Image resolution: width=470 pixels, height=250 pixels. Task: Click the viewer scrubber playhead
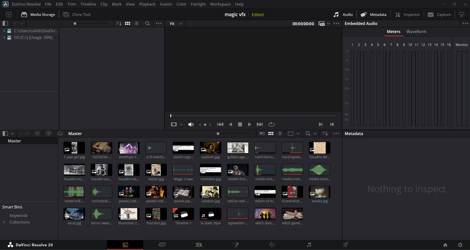point(171,116)
